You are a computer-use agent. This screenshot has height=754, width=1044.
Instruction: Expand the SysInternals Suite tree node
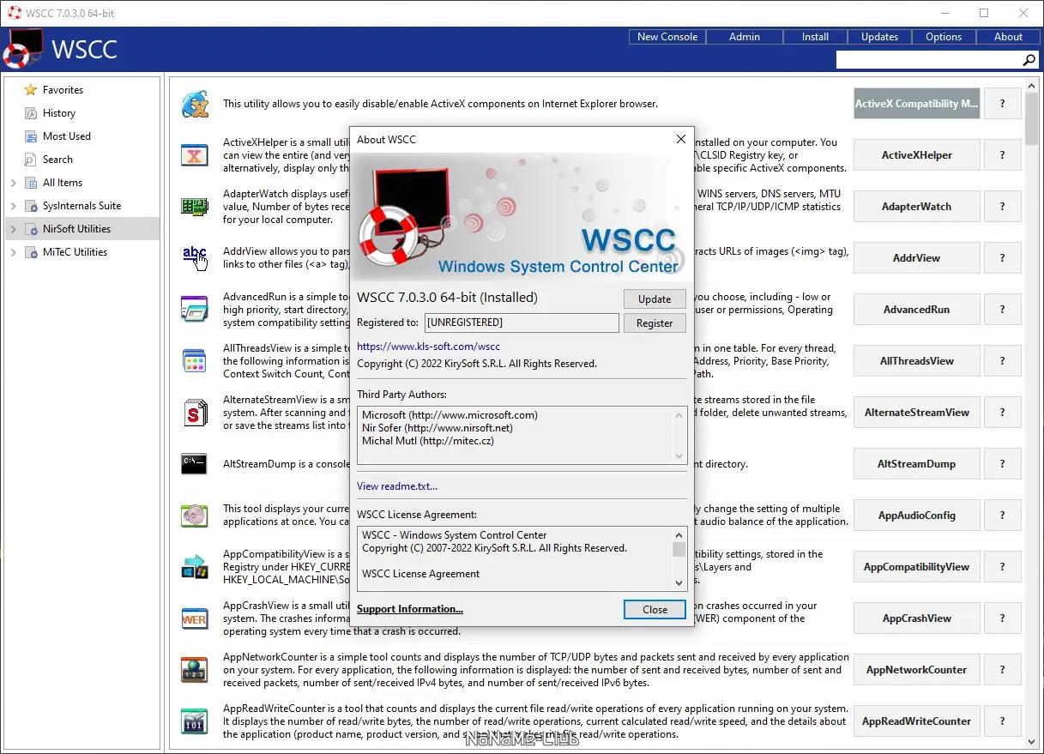(13, 206)
